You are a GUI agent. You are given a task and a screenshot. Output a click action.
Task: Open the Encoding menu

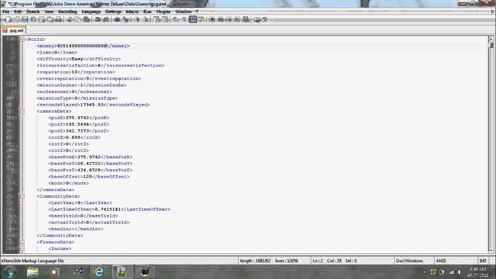pos(67,12)
